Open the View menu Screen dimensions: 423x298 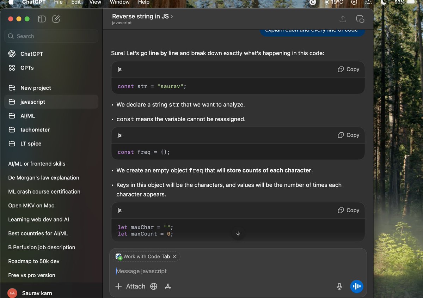tap(95, 2)
